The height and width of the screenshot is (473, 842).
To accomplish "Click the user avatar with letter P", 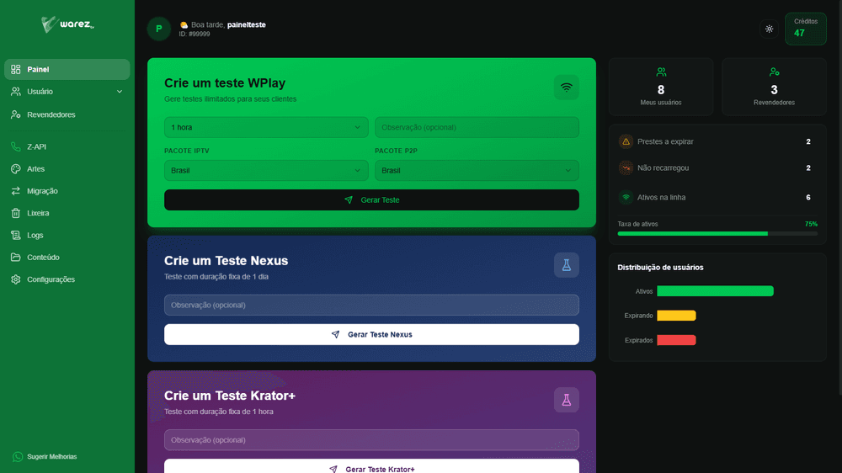I will coord(159,29).
